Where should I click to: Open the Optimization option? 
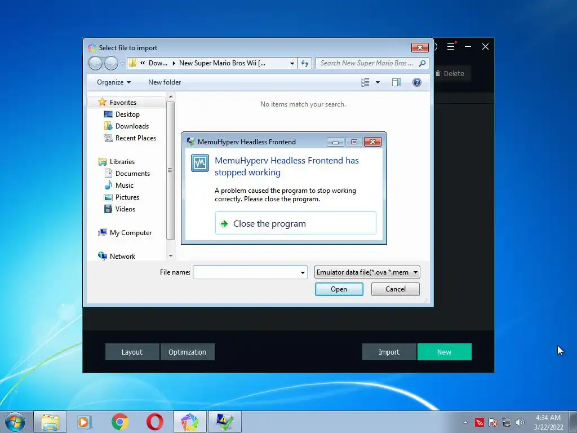click(187, 352)
